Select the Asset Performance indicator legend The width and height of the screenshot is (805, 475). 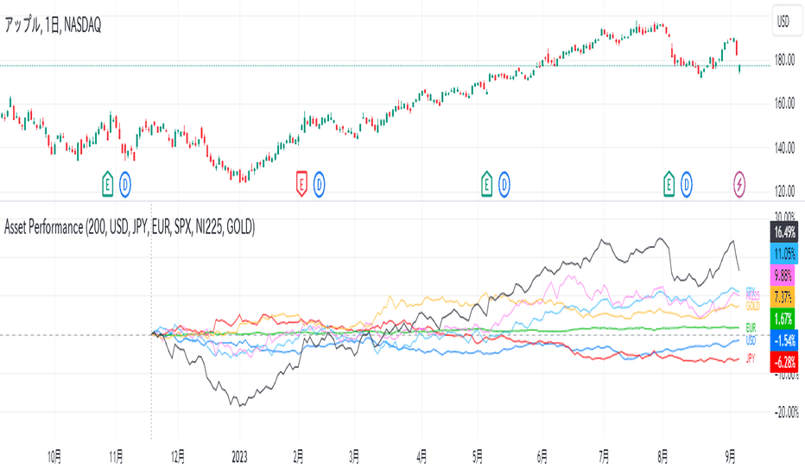130,226
